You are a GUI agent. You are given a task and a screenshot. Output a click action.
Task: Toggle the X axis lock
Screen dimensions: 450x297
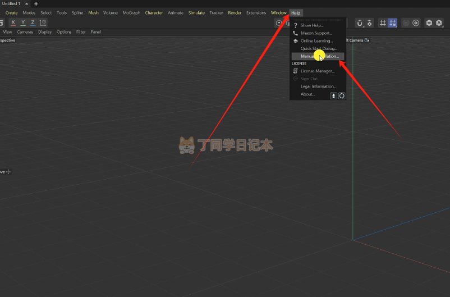(x=13, y=22)
